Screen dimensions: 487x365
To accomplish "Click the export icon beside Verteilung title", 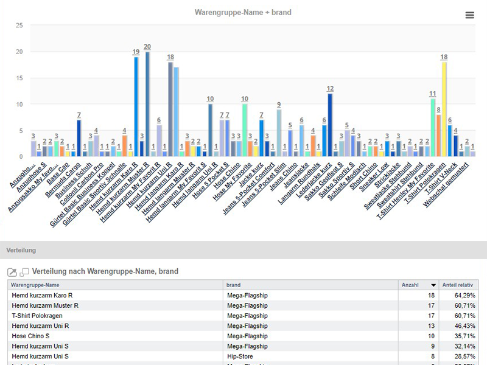I will 12,272.
